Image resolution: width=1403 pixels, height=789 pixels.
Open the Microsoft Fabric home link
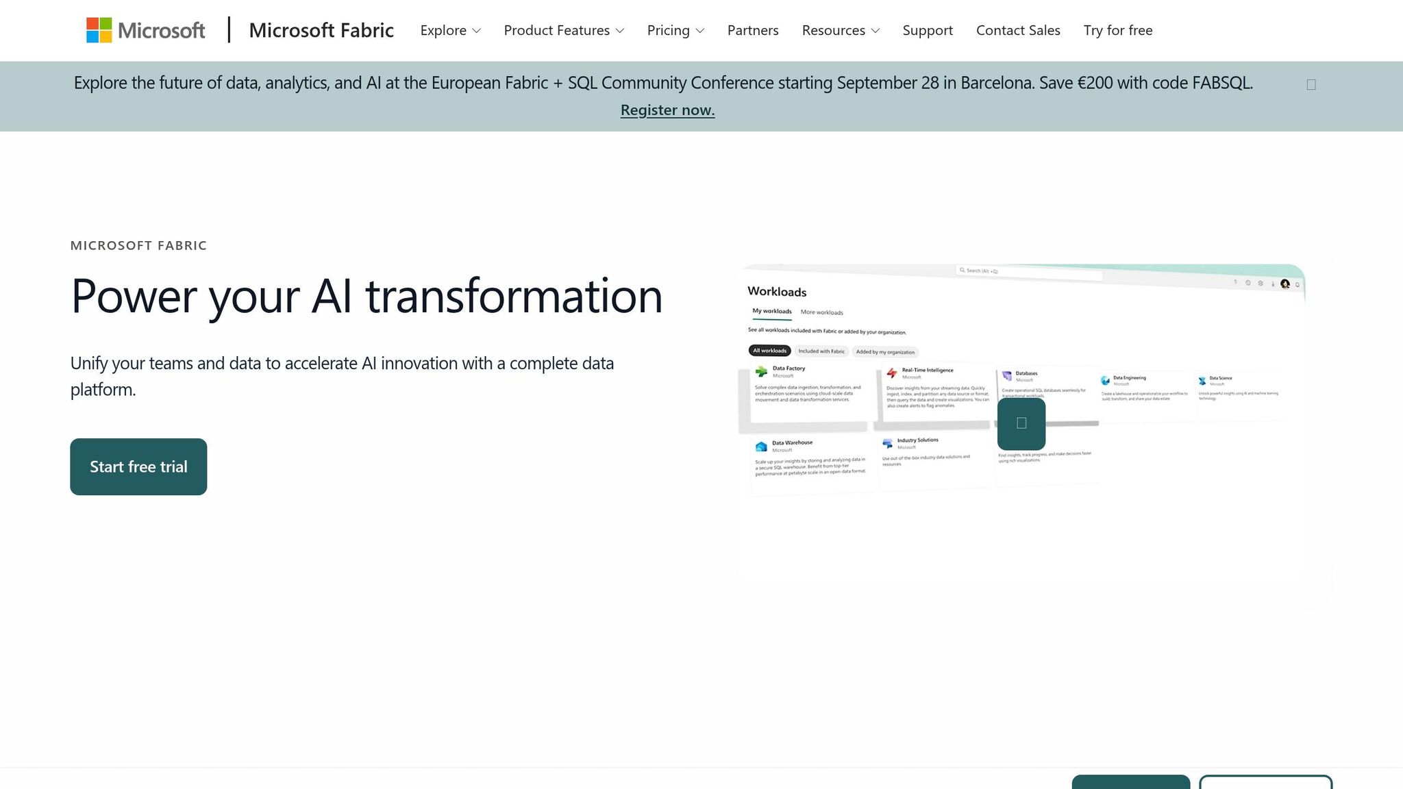pyautogui.click(x=321, y=30)
